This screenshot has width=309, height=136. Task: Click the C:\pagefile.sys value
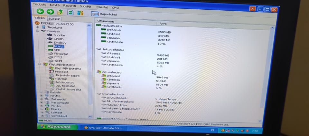click(x=166, y=99)
